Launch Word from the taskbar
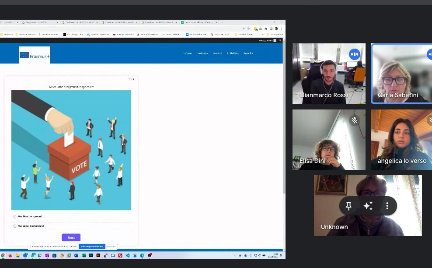 tap(77, 256)
